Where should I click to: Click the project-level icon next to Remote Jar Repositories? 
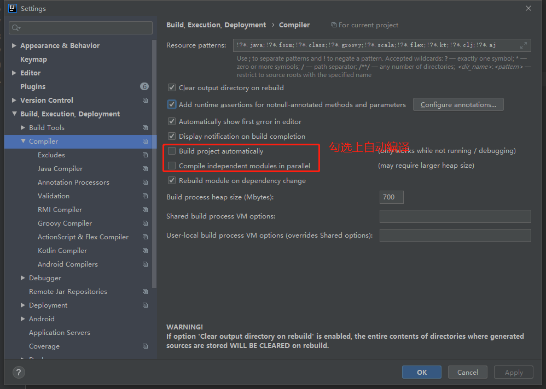pyautogui.click(x=145, y=292)
